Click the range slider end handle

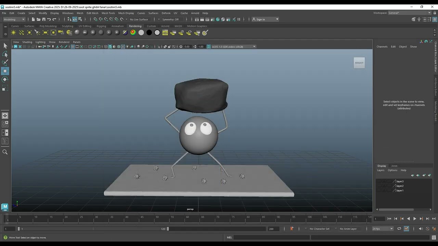(x=168, y=229)
